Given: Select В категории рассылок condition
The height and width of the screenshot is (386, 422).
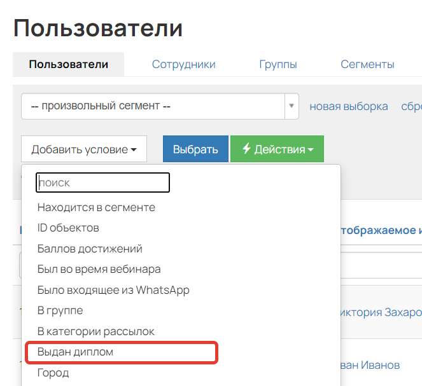Looking at the screenshot, I should [96, 331].
